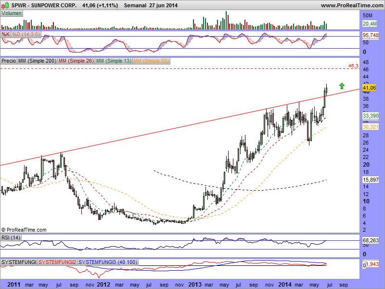Click the 15,897 moving average value
This screenshot has width=385, height=289.
[x=371, y=180]
